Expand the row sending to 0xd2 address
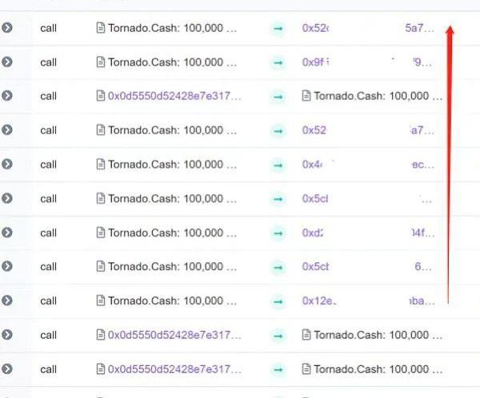The width and height of the screenshot is (480, 398). (7, 233)
